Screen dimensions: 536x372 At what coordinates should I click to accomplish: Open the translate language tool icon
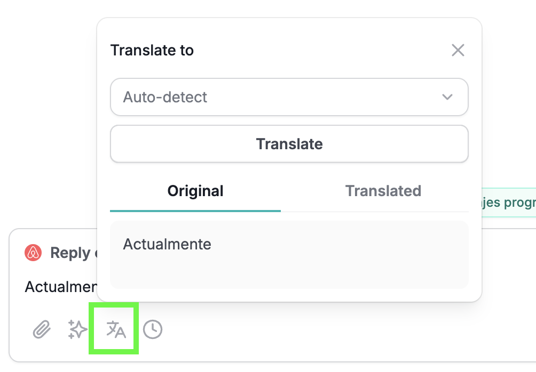116,329
